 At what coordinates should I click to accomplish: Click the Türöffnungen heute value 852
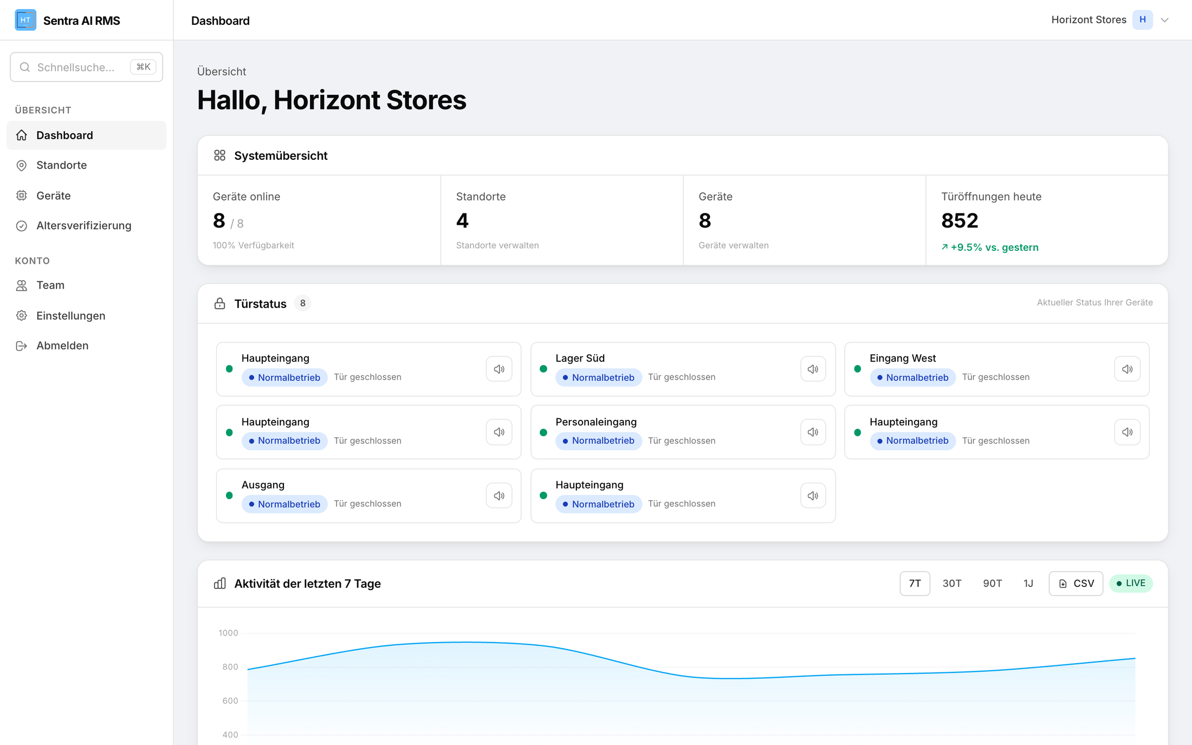(960, 221)
